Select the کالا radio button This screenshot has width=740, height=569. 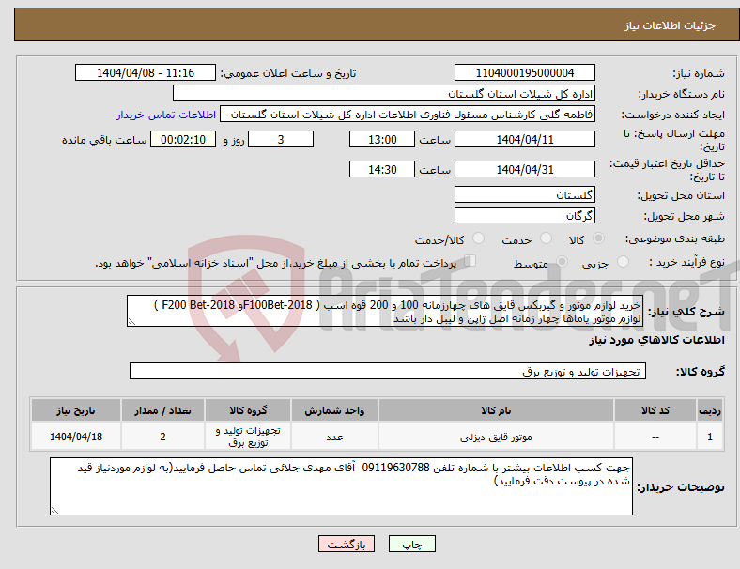598,238
